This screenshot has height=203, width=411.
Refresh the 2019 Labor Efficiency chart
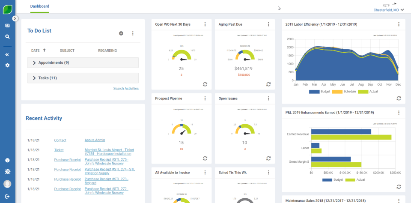(x=399, y=99)
